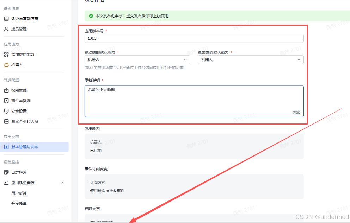Click the 应用能力 heading above the capability card
350x223 pixels.
point(92,128)
